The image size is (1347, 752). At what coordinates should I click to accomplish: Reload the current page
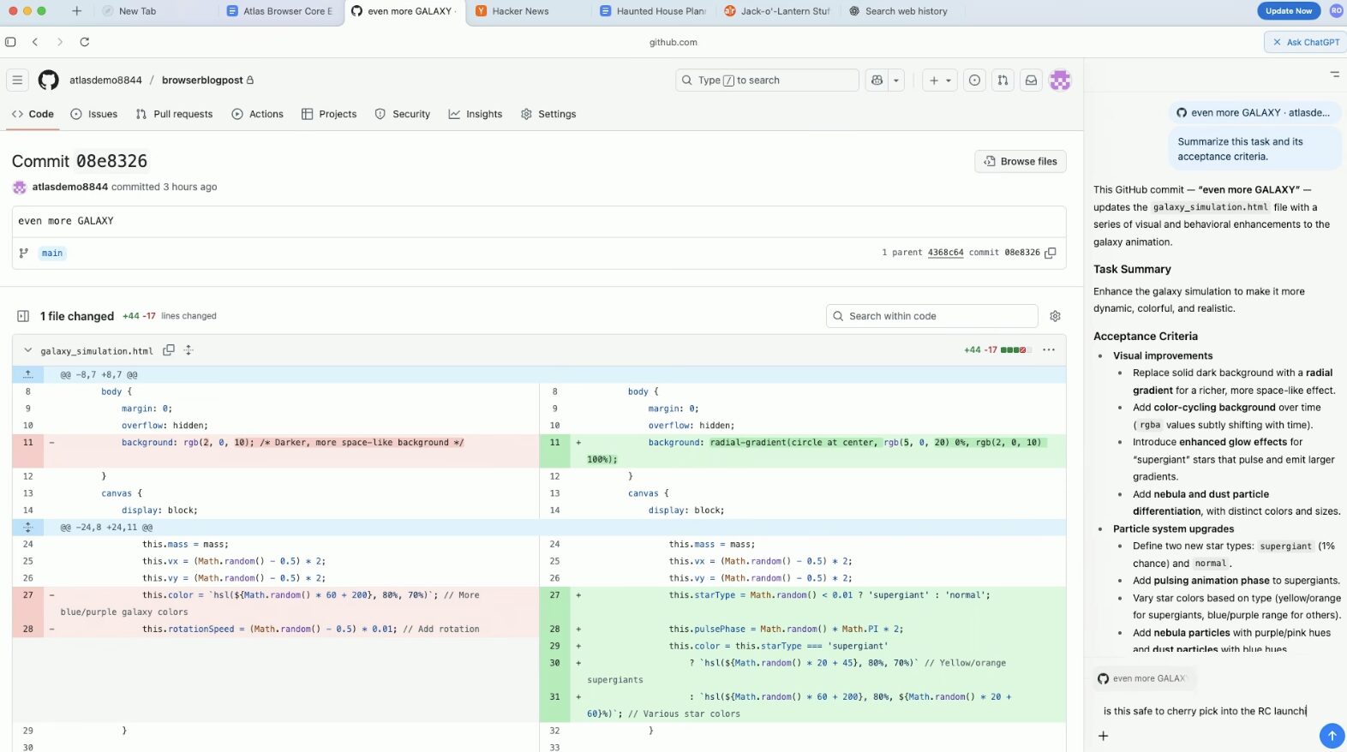pos(85,42)
